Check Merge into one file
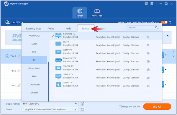This screenshot has width=177, height=115. pyautogui.click(x=120, y=107)
